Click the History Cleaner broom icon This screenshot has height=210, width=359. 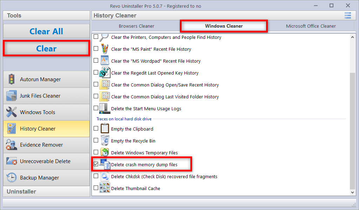click(x=12, y=129)
